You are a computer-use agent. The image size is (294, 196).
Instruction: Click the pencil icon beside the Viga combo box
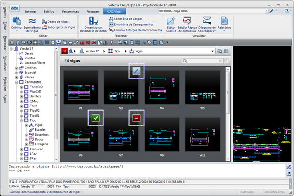[x=271, y=11]
